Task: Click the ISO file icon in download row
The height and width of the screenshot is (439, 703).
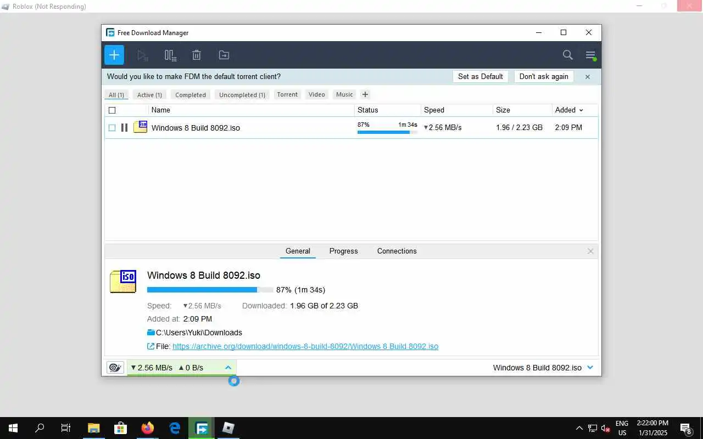Action: point(141,127)
